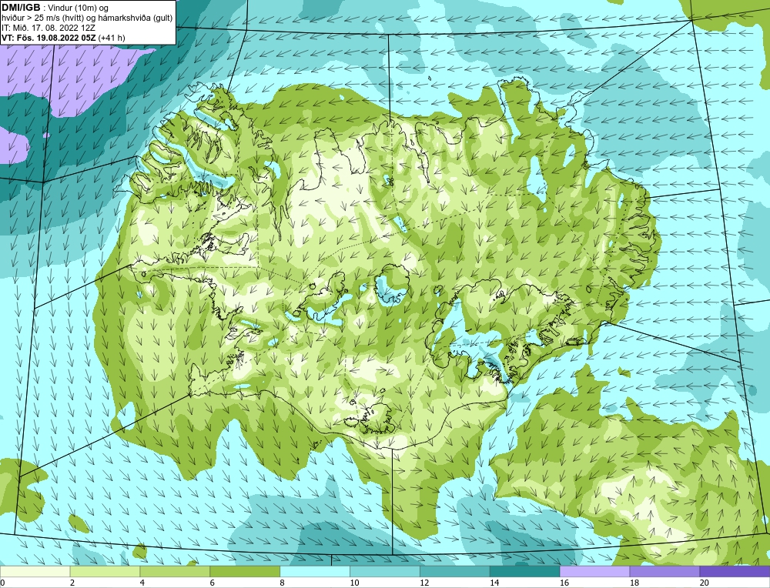Click the dark green 6–8 m/s legend swatch
770x588 pixels.
[x=245, y=572]
